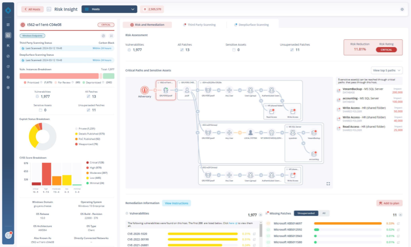Image resolution: width=411 pixels, height=247 pixels.
Task: Go back to All Hosts
Action: pos(32,9)
